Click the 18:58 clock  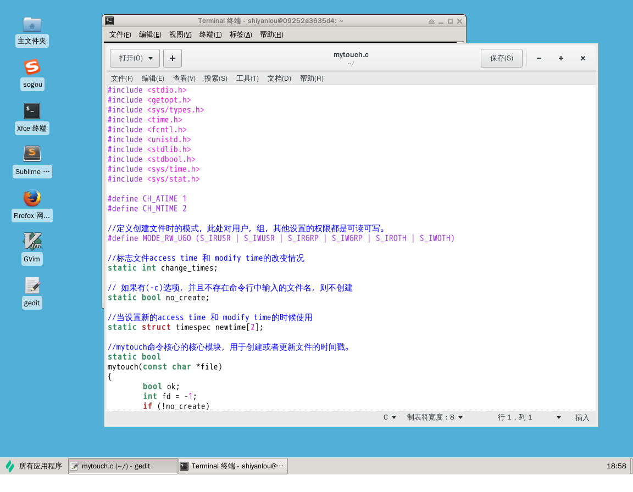point(616,466)
